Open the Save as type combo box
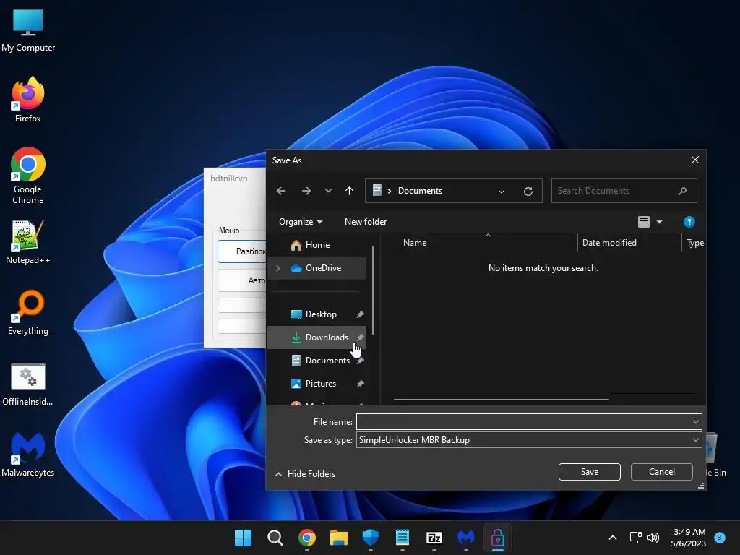 click(x=529, y=440)
